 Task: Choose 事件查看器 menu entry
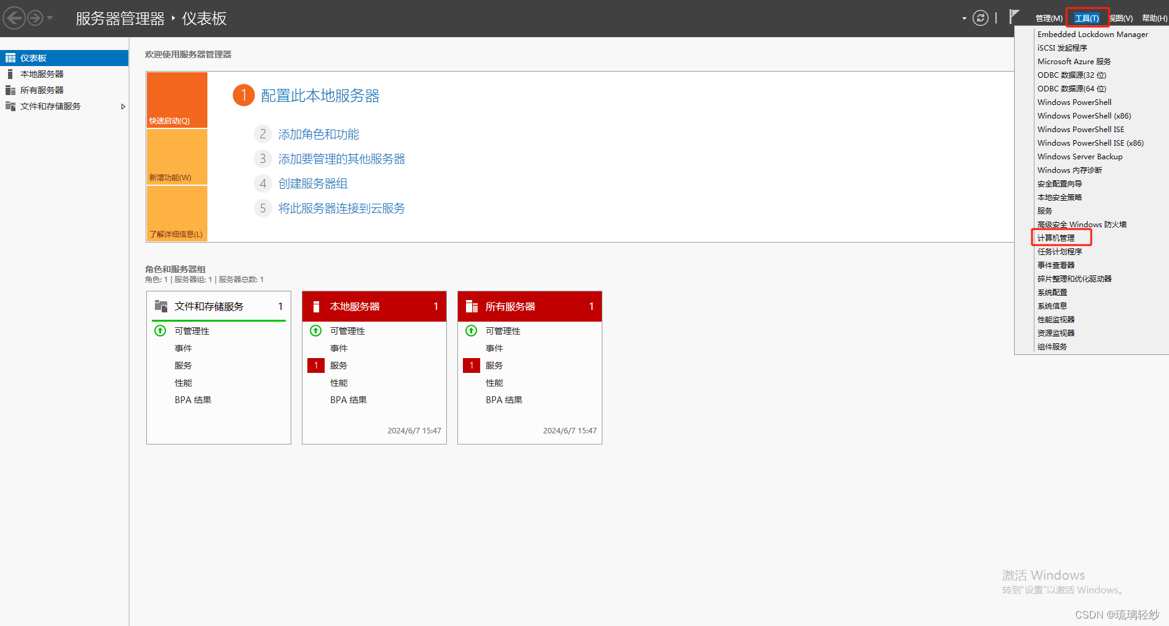1056,265
